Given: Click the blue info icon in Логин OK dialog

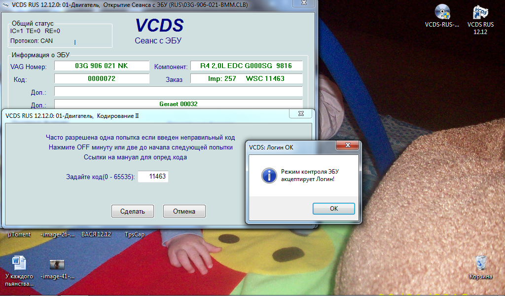Looking at the screenshot, I should [269, 175].
